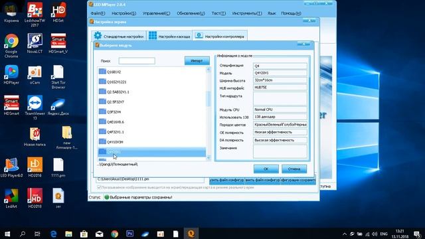Image resolution: width=425 pixels, height=239 pixels.
Task: Click the HUB интерфейс field showing HUB75E
Action: pos(280,88)
